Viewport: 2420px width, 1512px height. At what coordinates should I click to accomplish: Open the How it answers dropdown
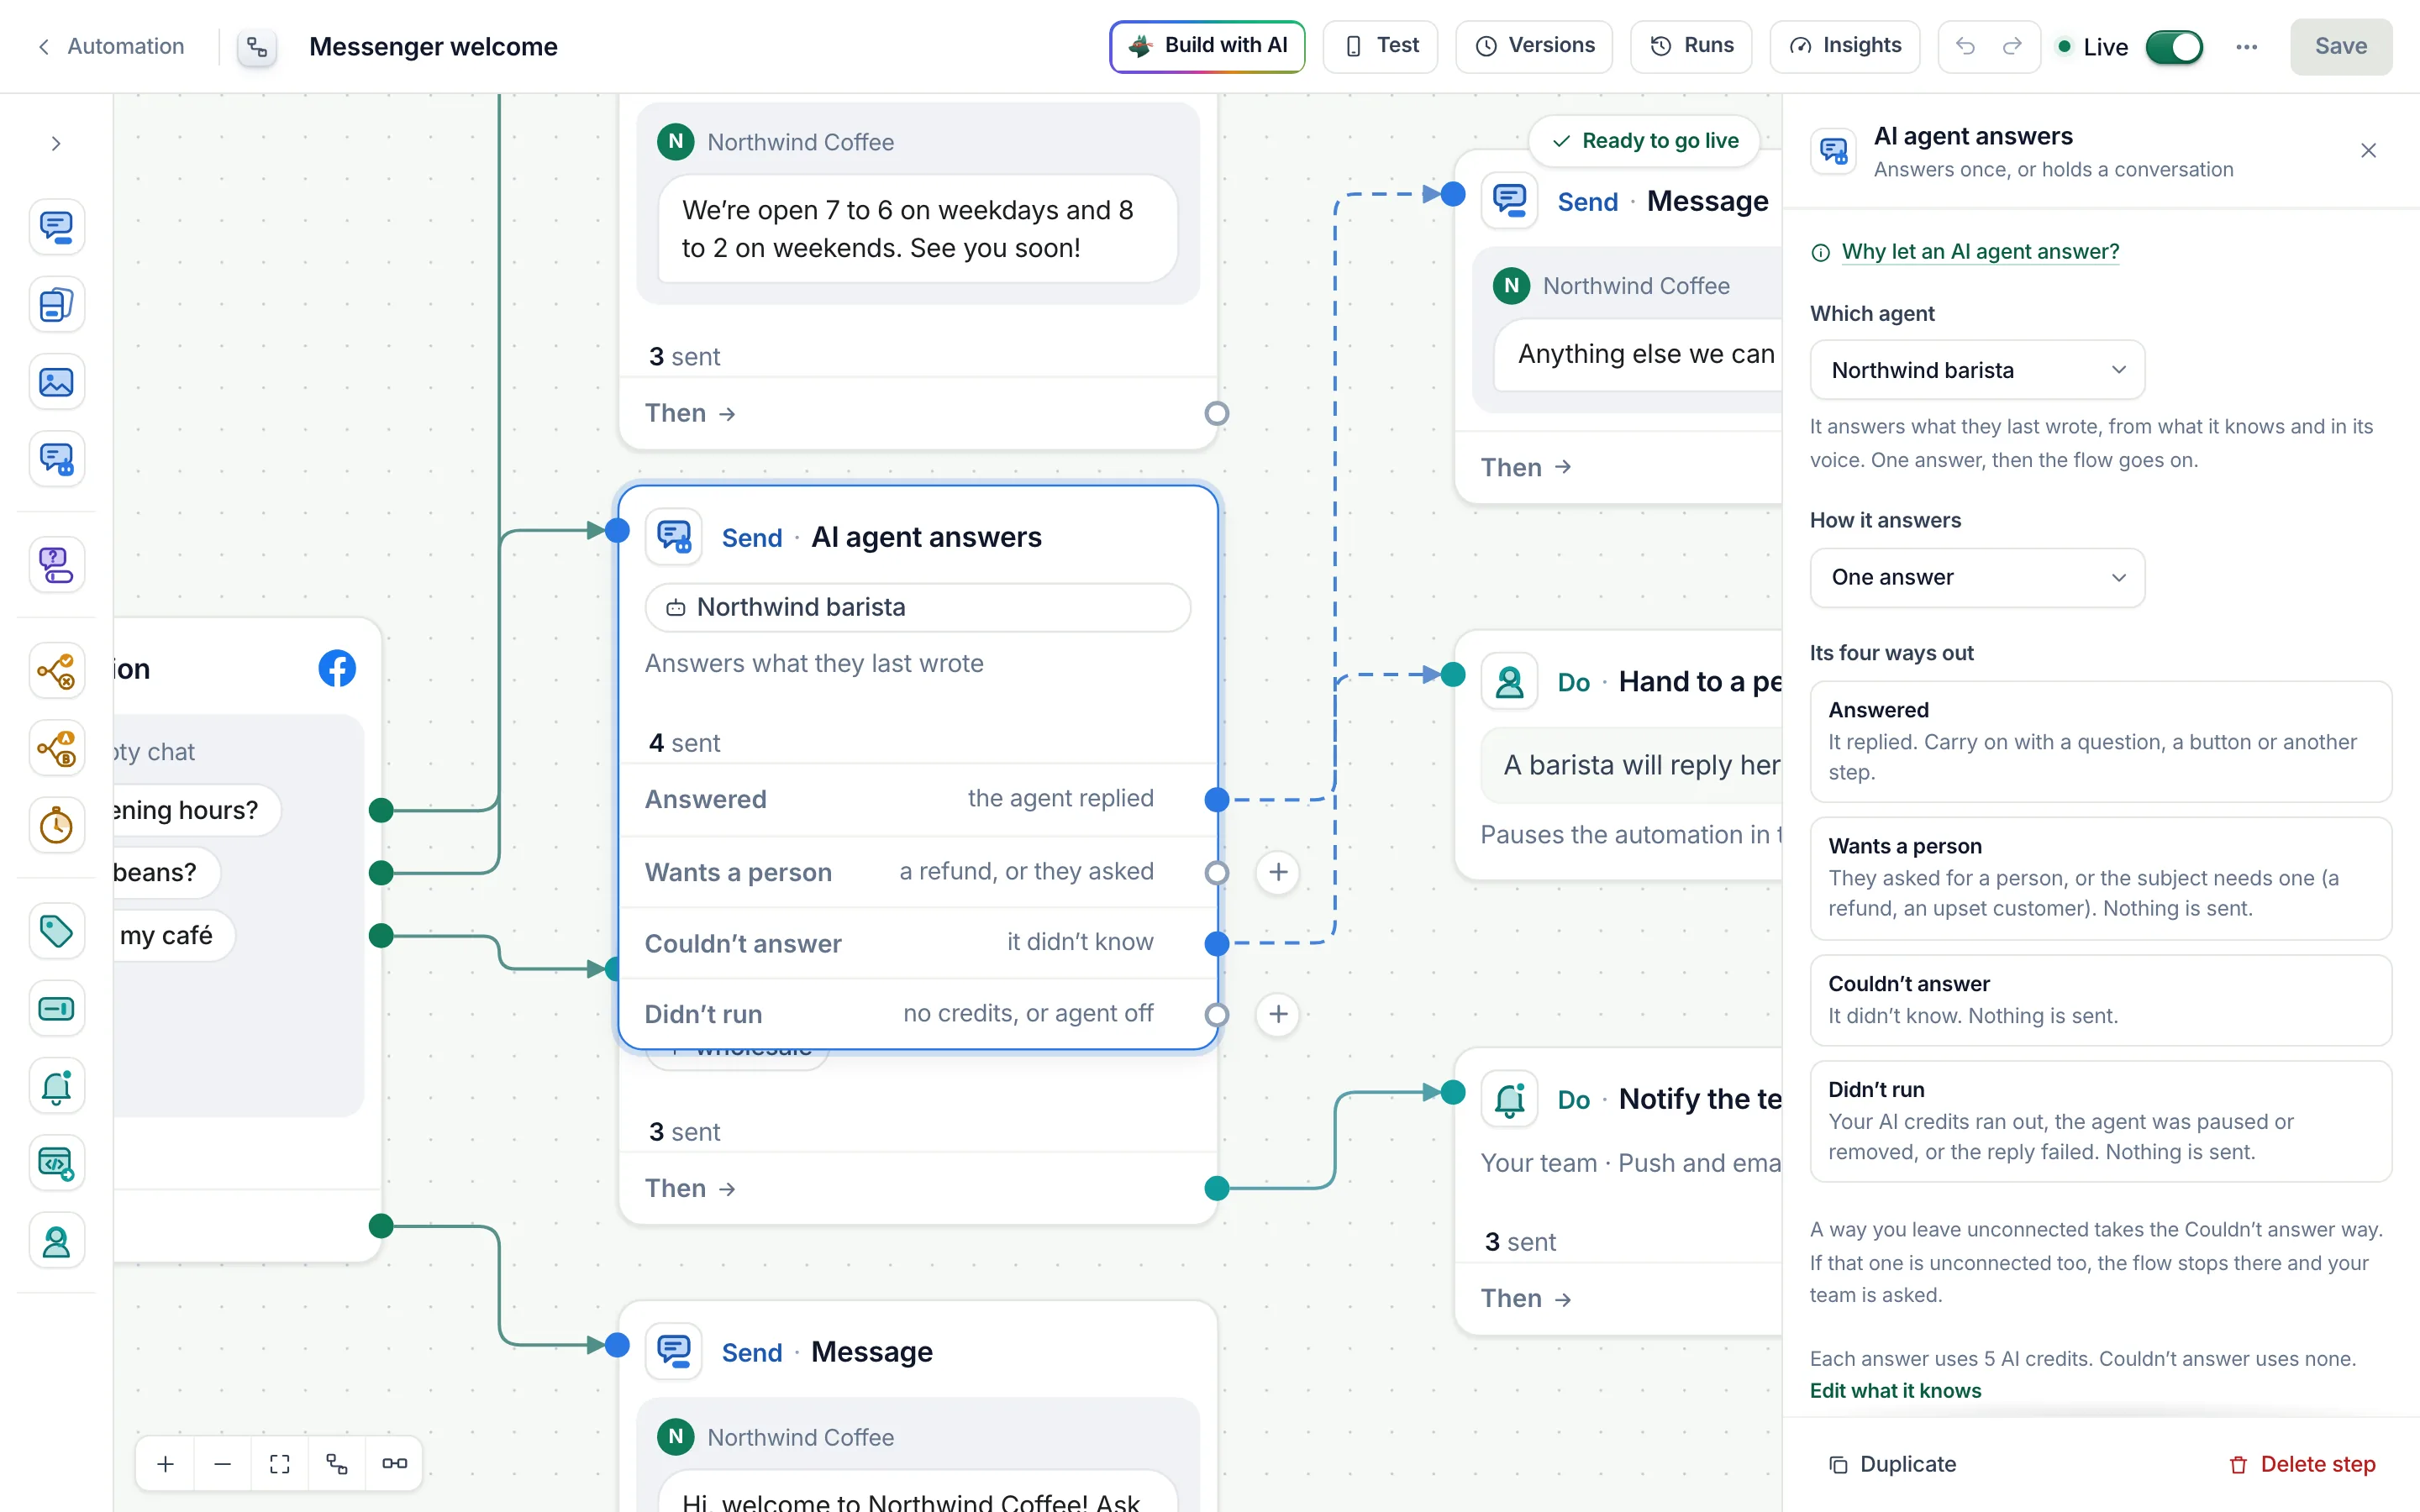coord(1977,577)
